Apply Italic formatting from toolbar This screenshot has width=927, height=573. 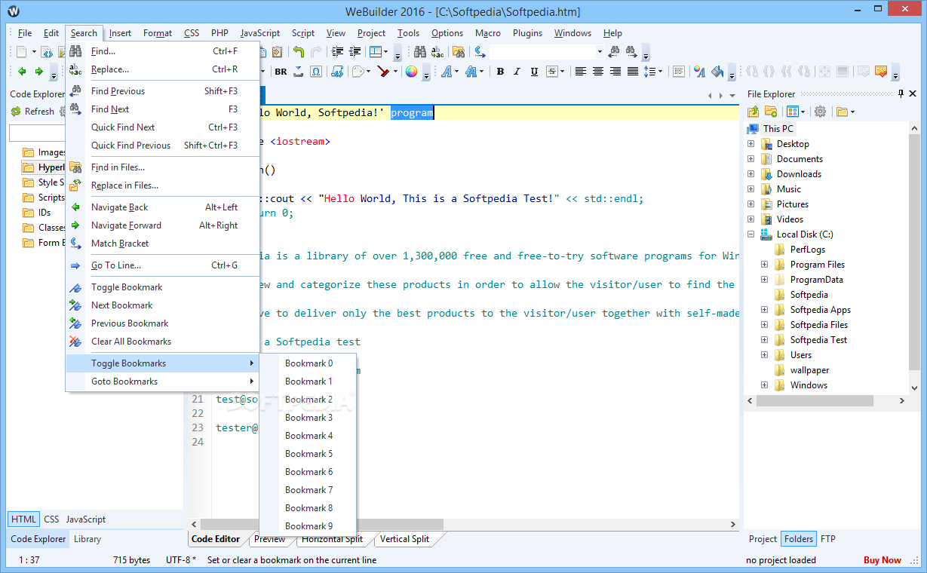pyautogui.click(x=517, y=72)
